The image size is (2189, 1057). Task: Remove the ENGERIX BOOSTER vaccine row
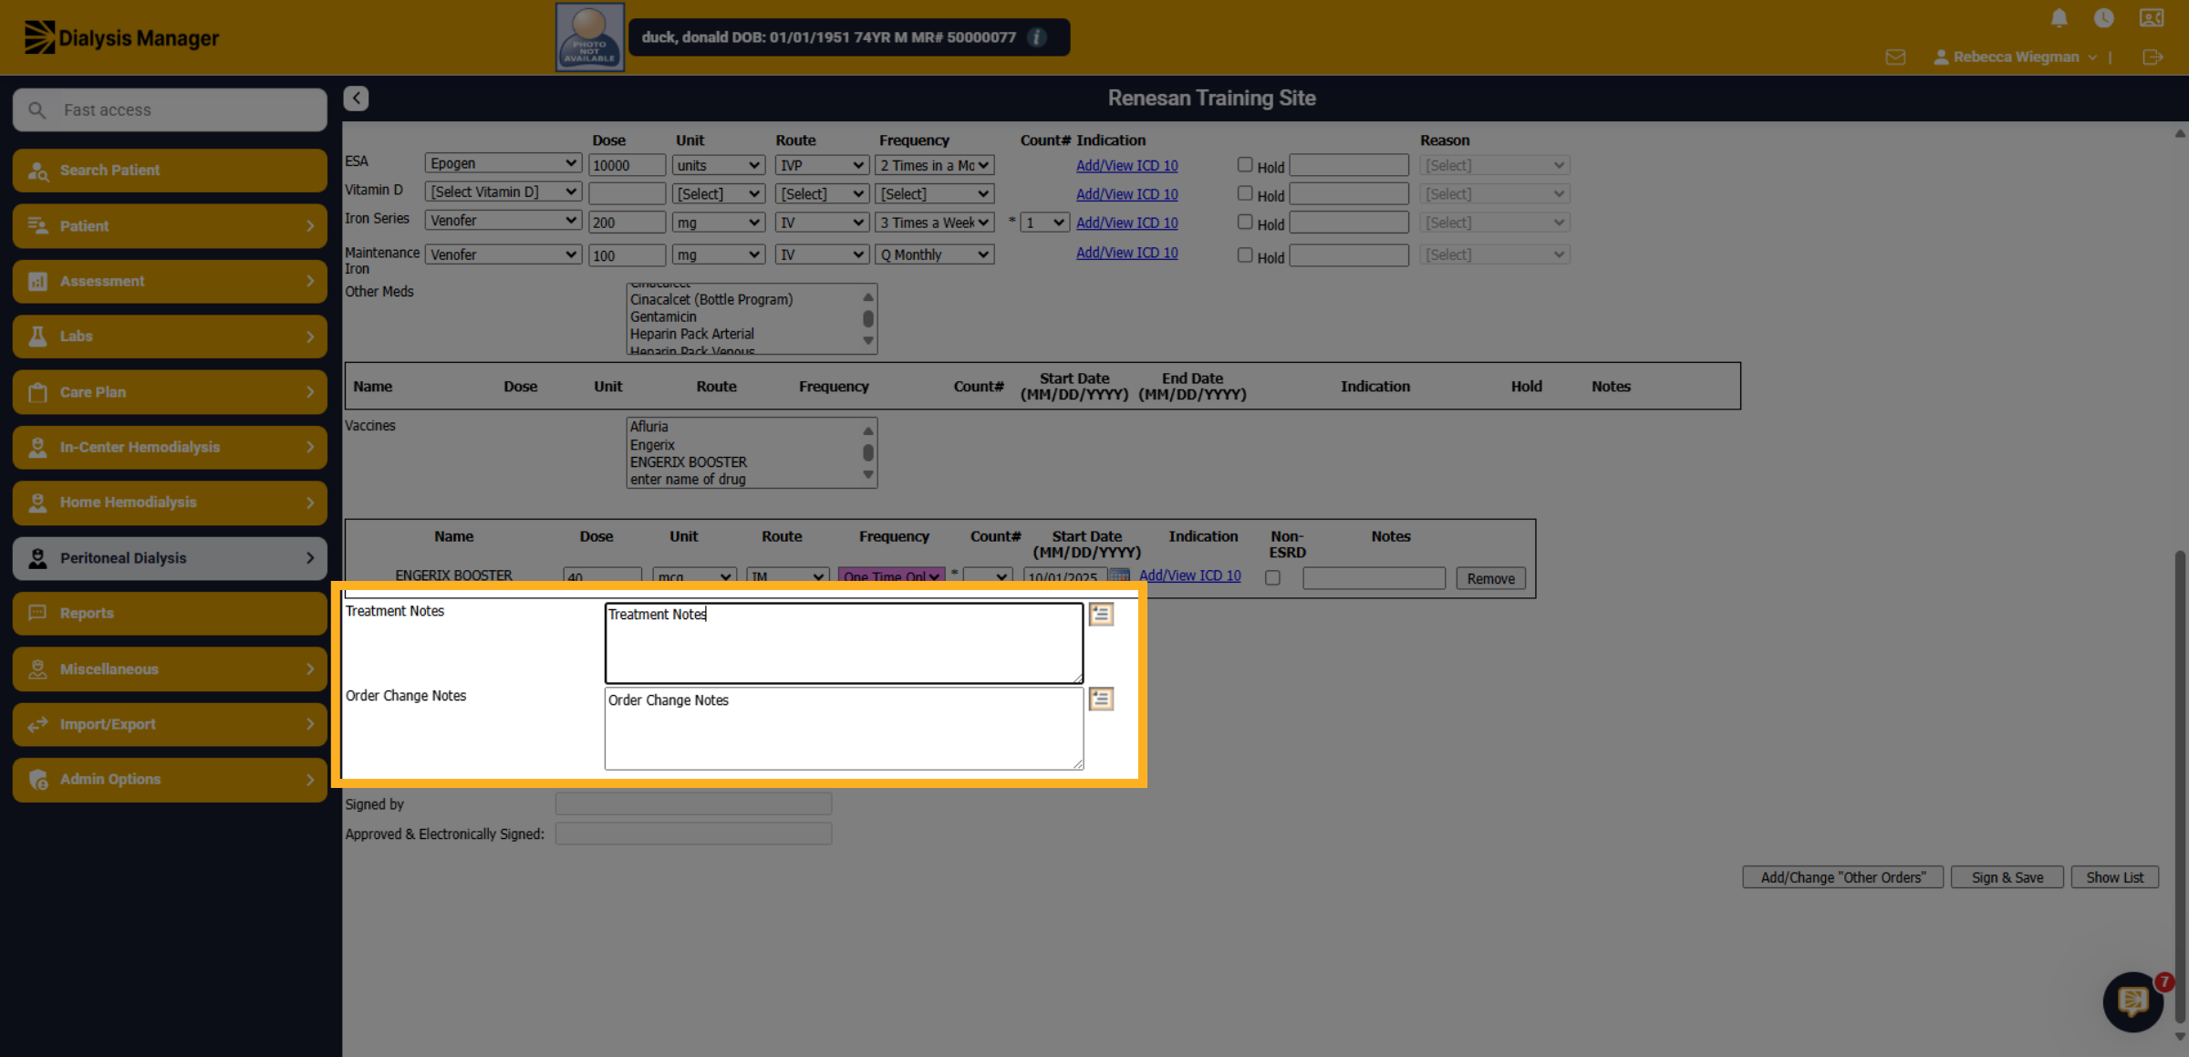(1490, 578)
